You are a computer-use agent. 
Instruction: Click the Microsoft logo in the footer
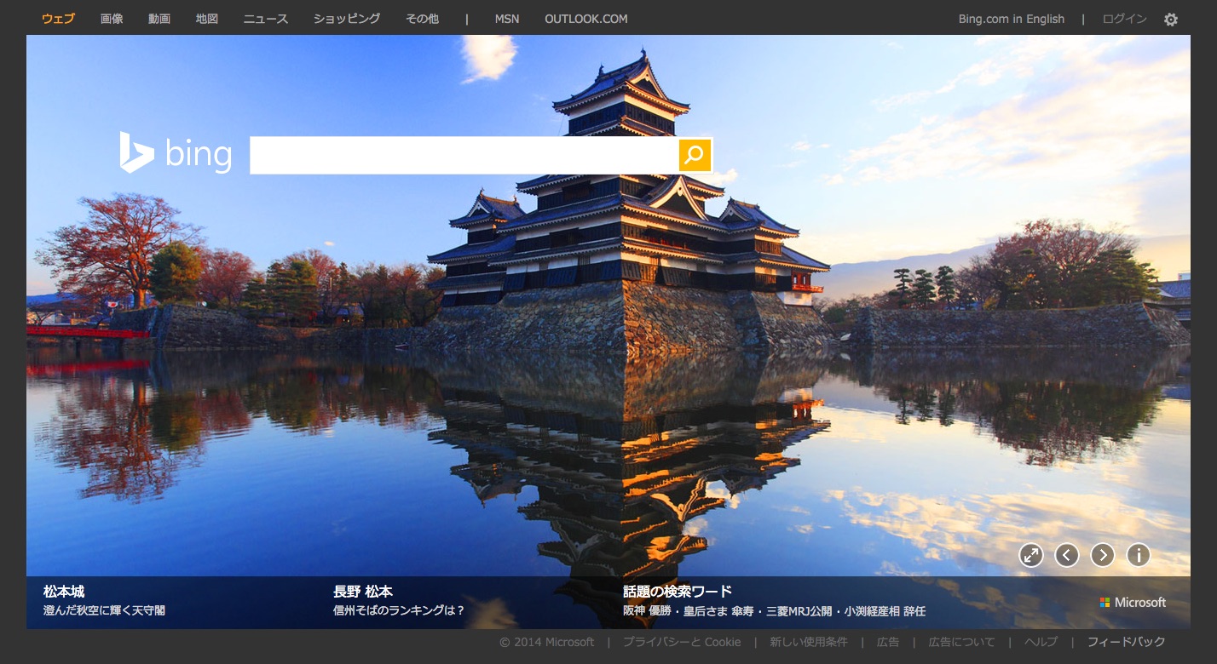click(1133, 603)
